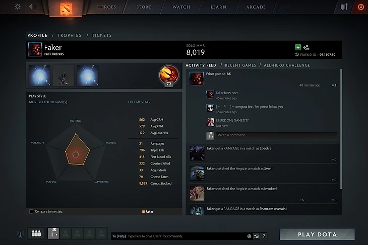Viewport: 368px width, 245px height.
Task: Click the Play Dota button
Action: tap(317, 234)
